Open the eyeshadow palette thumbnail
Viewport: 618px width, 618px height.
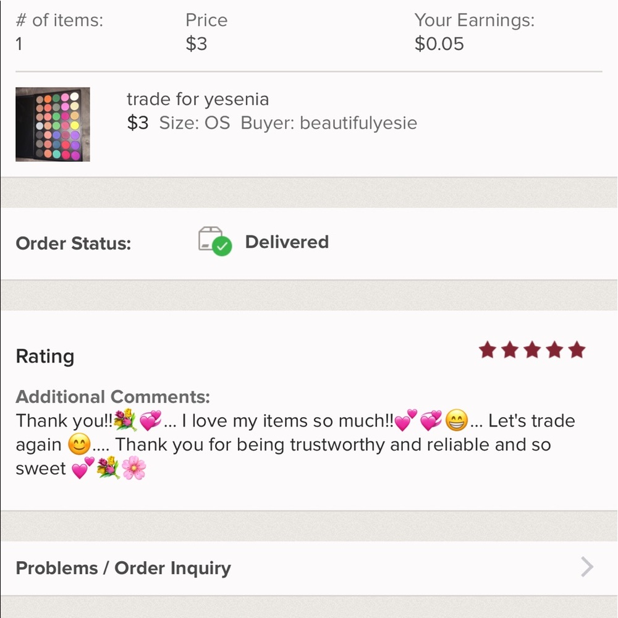[x=53, y=124]
